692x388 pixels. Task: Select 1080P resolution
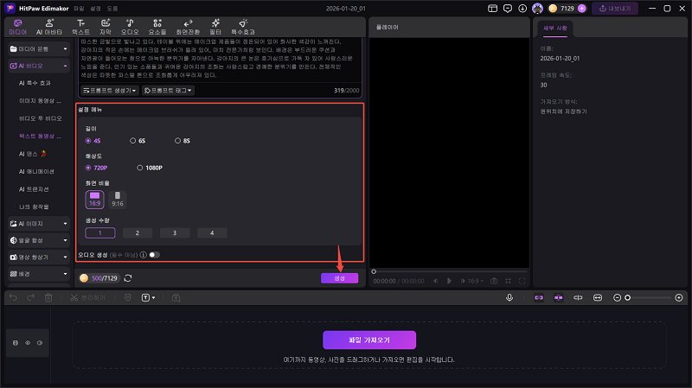pyautogui.click(x=140, y=168)
